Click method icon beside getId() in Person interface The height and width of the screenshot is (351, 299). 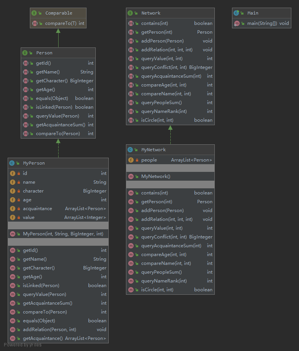pyautogui.click(x=26, y=63)
